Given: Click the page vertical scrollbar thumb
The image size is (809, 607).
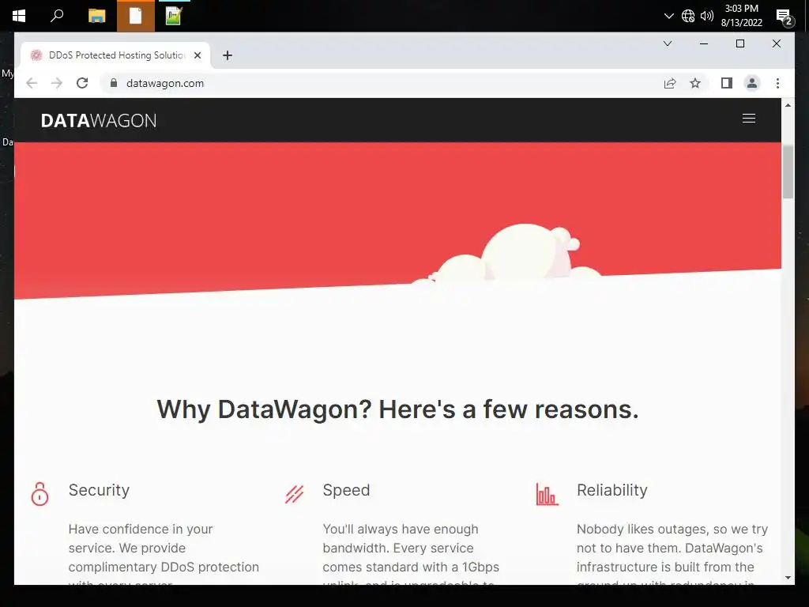Looking at the screenshot, I should point(788,172).
